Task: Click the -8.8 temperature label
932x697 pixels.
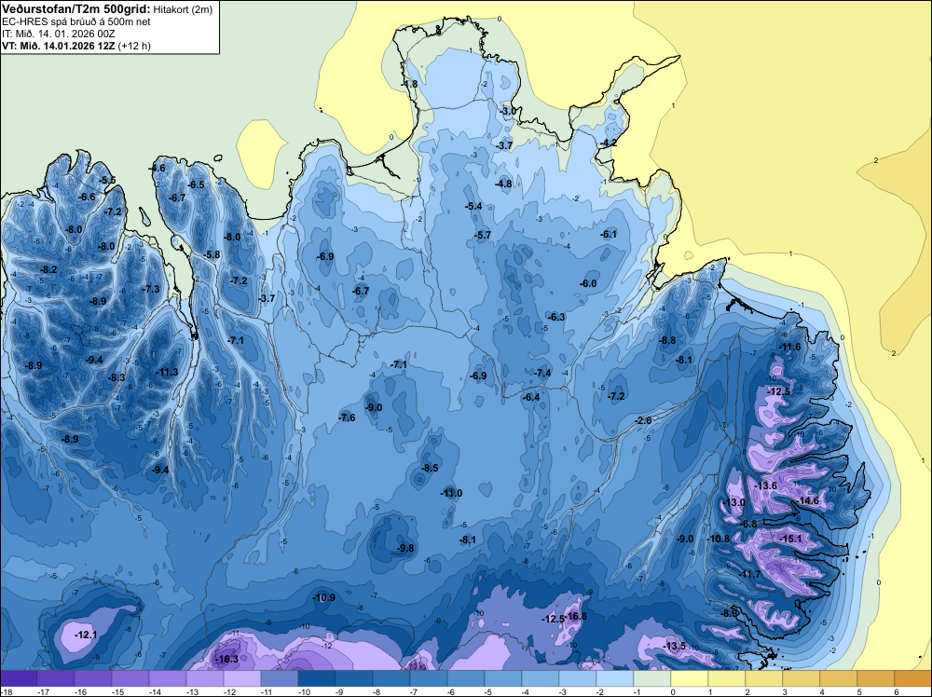Action: point(668,340)
